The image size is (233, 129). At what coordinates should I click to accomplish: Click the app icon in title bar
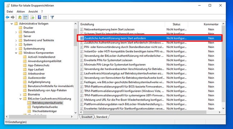8,5
